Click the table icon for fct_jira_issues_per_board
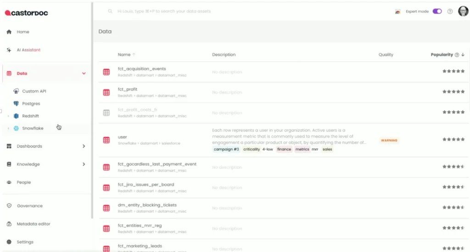The image size is (470, 252). pyautogui.click(x=106, y=188)
